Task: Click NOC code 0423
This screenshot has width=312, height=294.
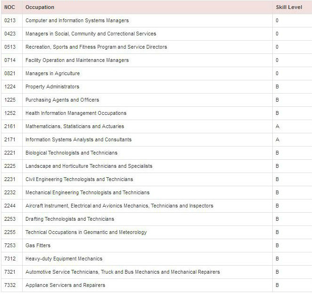Action: coord(9,34)
